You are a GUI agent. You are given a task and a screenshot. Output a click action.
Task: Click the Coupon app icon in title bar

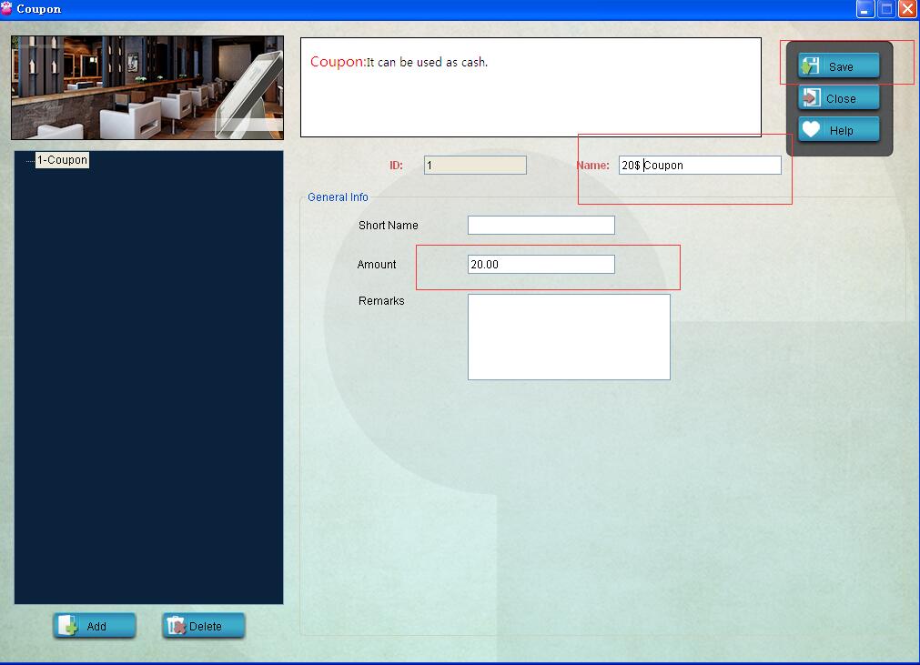click(x=6, y=9)
